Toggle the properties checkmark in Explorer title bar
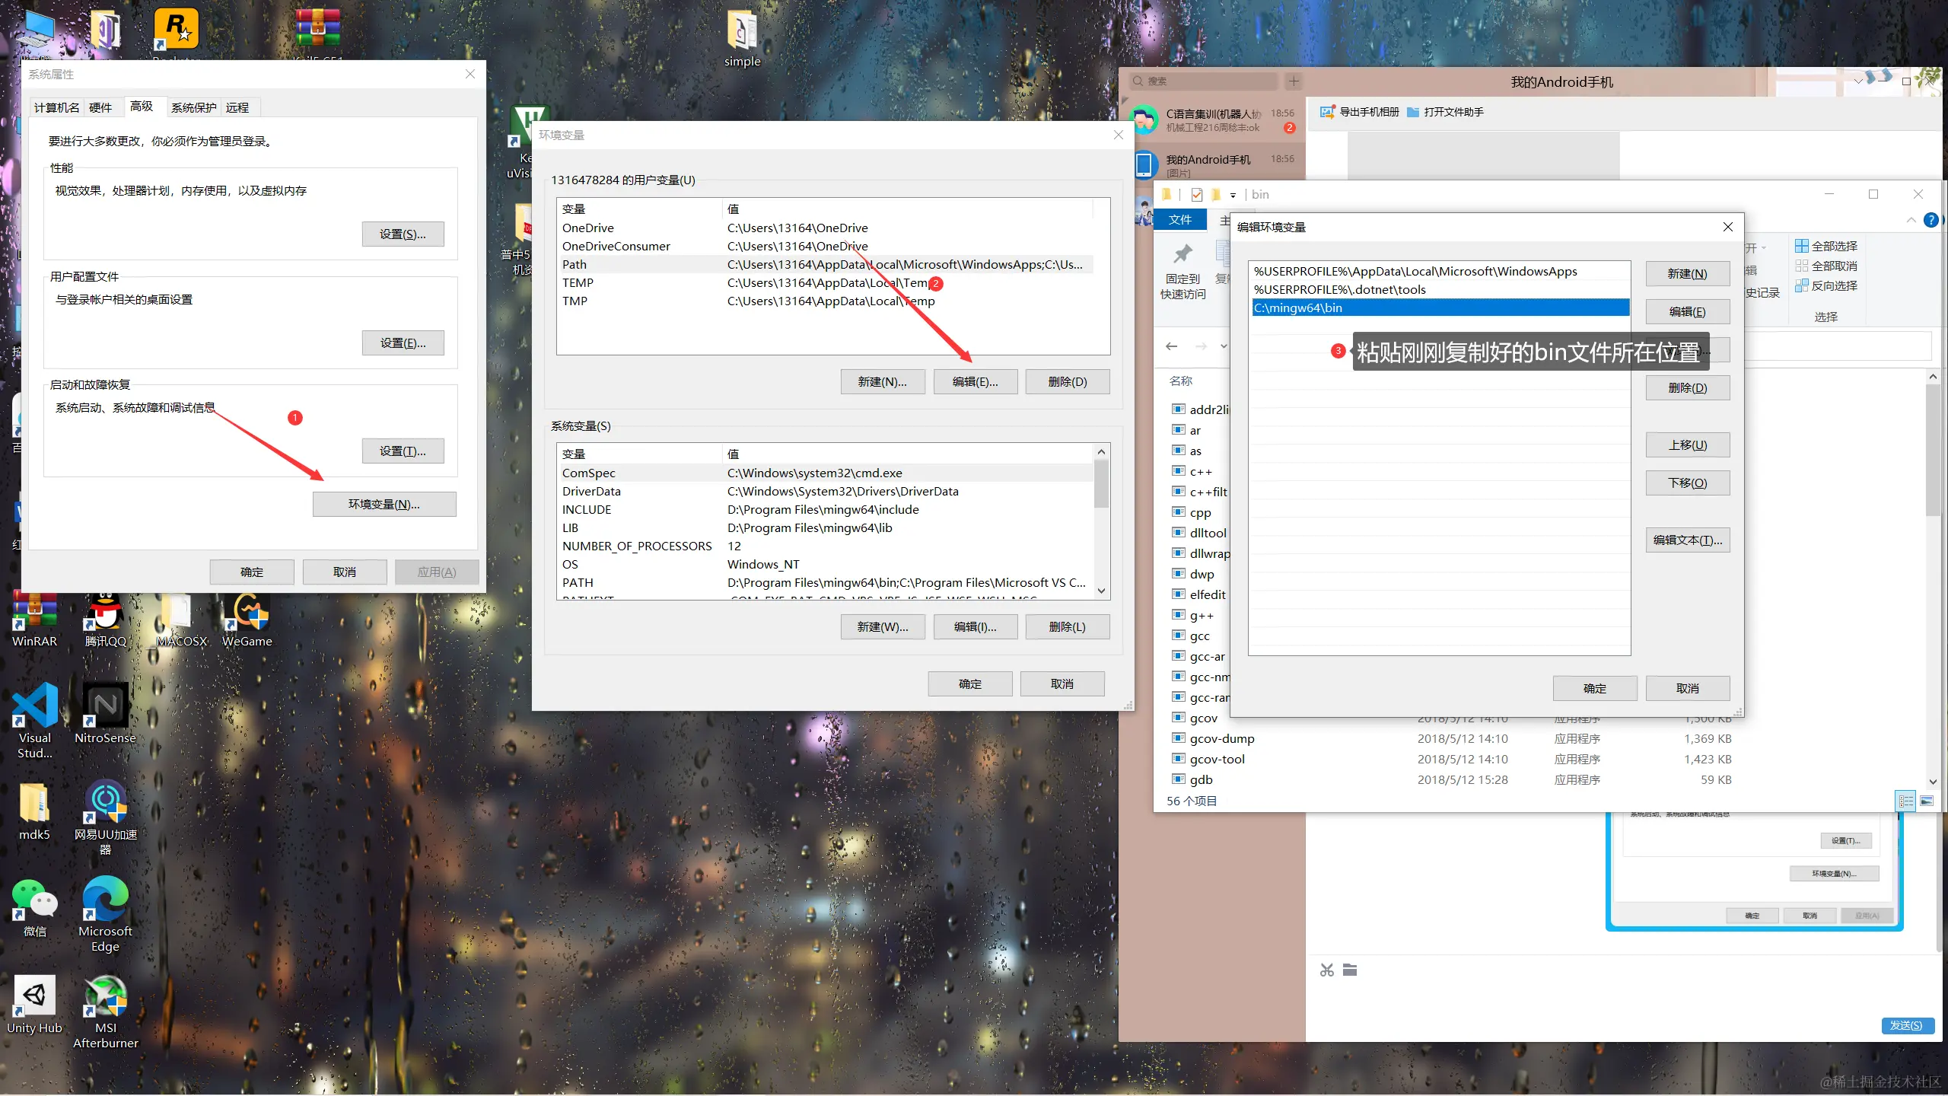 [1197, 195]
